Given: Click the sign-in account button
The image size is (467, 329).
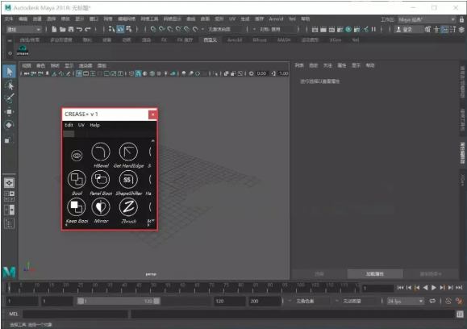Looking at the screenshot, I should (408, 29).
